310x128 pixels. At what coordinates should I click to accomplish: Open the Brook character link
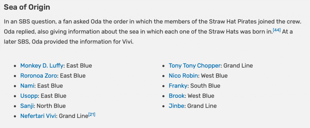[176, 96]
